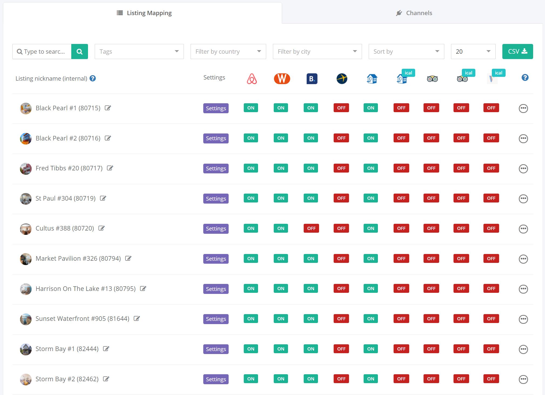The image size is (545, 395).
Task: Click the Booking.com channel icon
Action: click(x=312, y=79)
